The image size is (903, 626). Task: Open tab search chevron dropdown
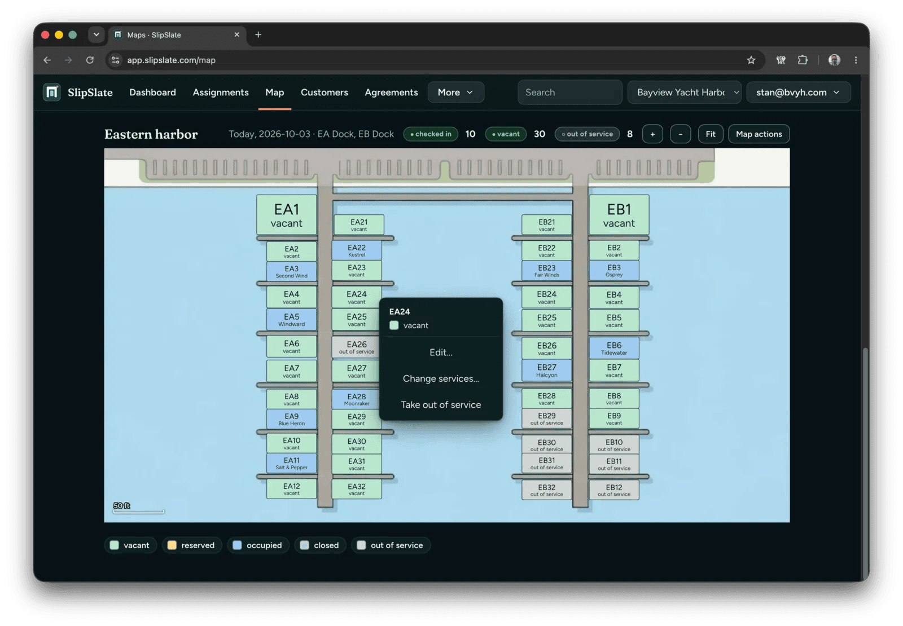(96, 34)
